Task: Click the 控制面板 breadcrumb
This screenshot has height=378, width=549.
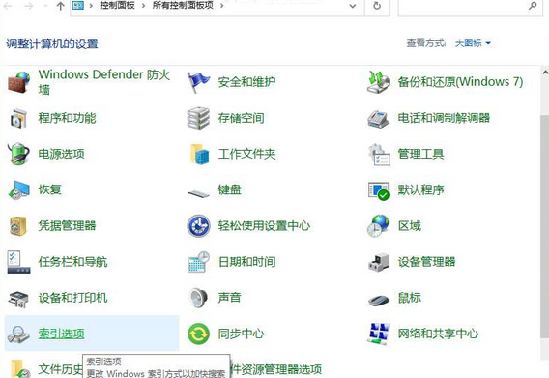Action: point(117,5)
